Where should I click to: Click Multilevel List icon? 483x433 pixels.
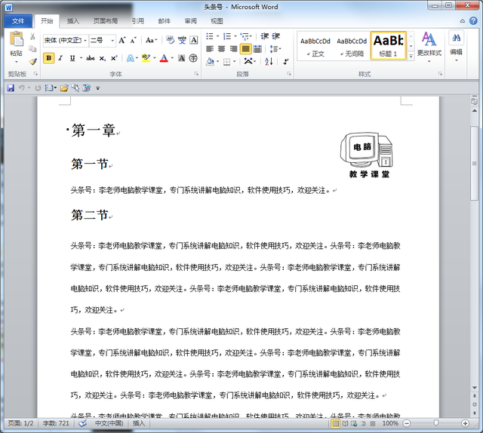245,36
